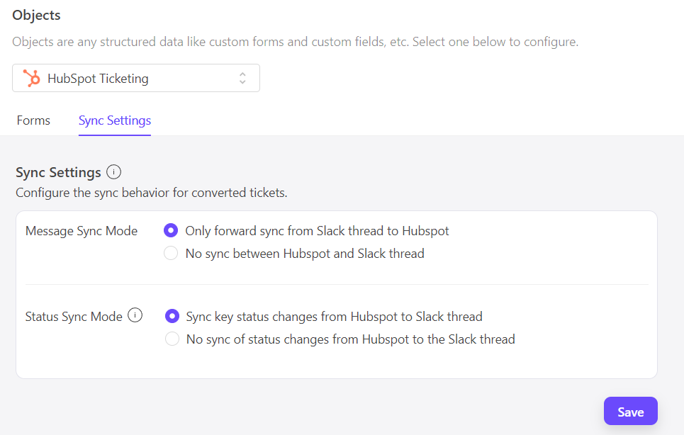
Task: Click the 'Sync key status changes from Hubspot' label text
Action: point(334,317)
